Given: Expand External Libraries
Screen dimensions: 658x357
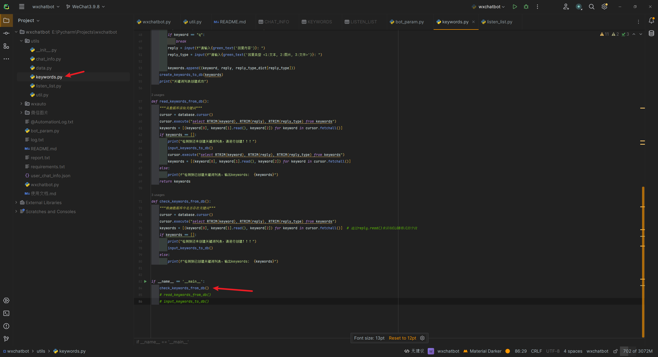Looking at the screenshot, I should tap(16, 202).
